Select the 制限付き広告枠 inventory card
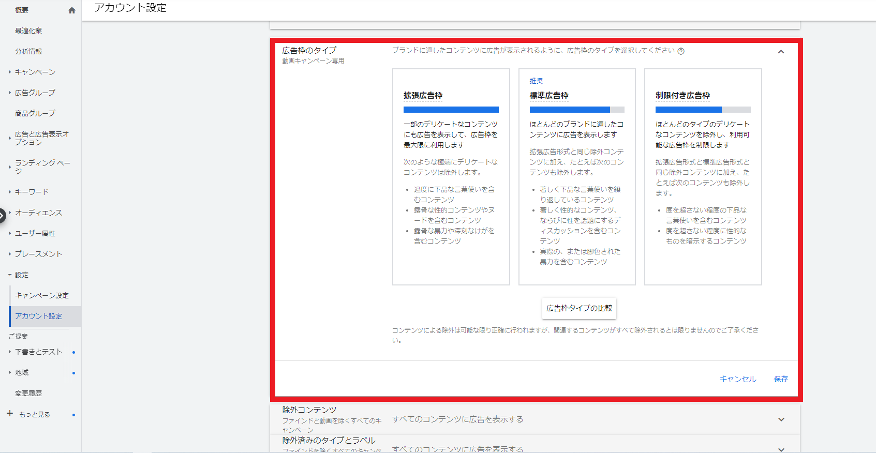The image size is (876, 453). point(703,177)
